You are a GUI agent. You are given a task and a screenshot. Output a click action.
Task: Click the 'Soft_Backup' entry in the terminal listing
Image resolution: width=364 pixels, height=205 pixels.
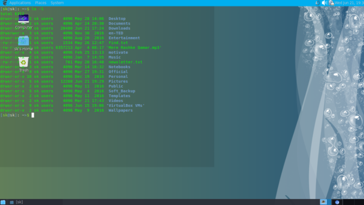tap(122, 91)
